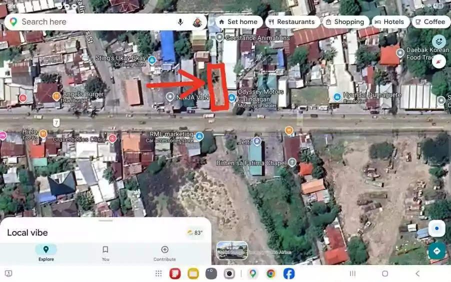Filter by Restaurants chip
Viewport: 451px width, 282px height.
pyautogui.click(x=292, y=22)
